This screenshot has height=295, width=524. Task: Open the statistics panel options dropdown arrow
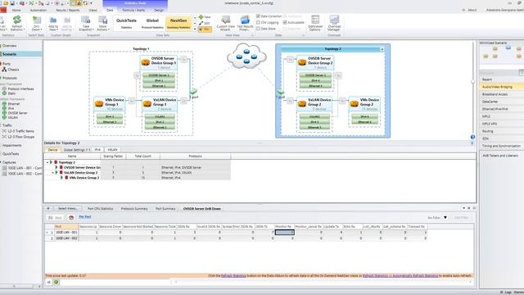pos(463,208)
